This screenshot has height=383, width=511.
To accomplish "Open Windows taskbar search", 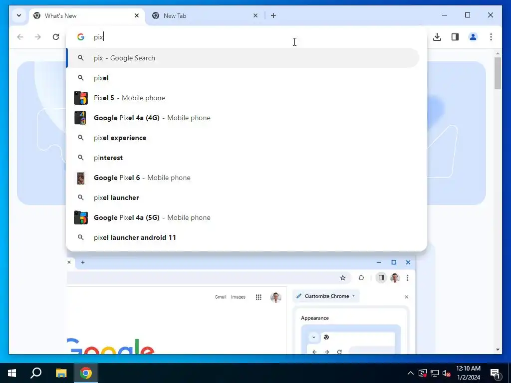I will point(36,373).
